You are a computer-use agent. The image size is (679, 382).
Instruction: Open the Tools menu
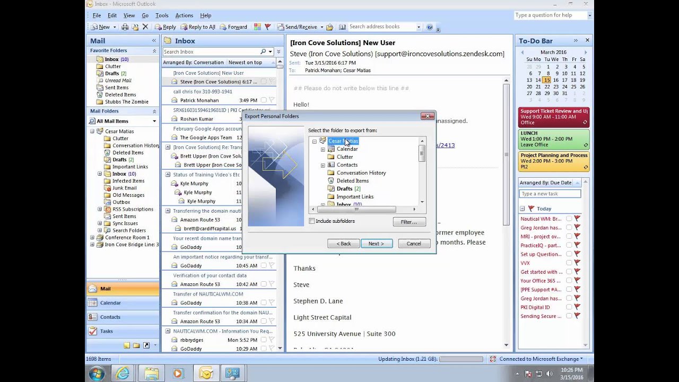(162, 15)
